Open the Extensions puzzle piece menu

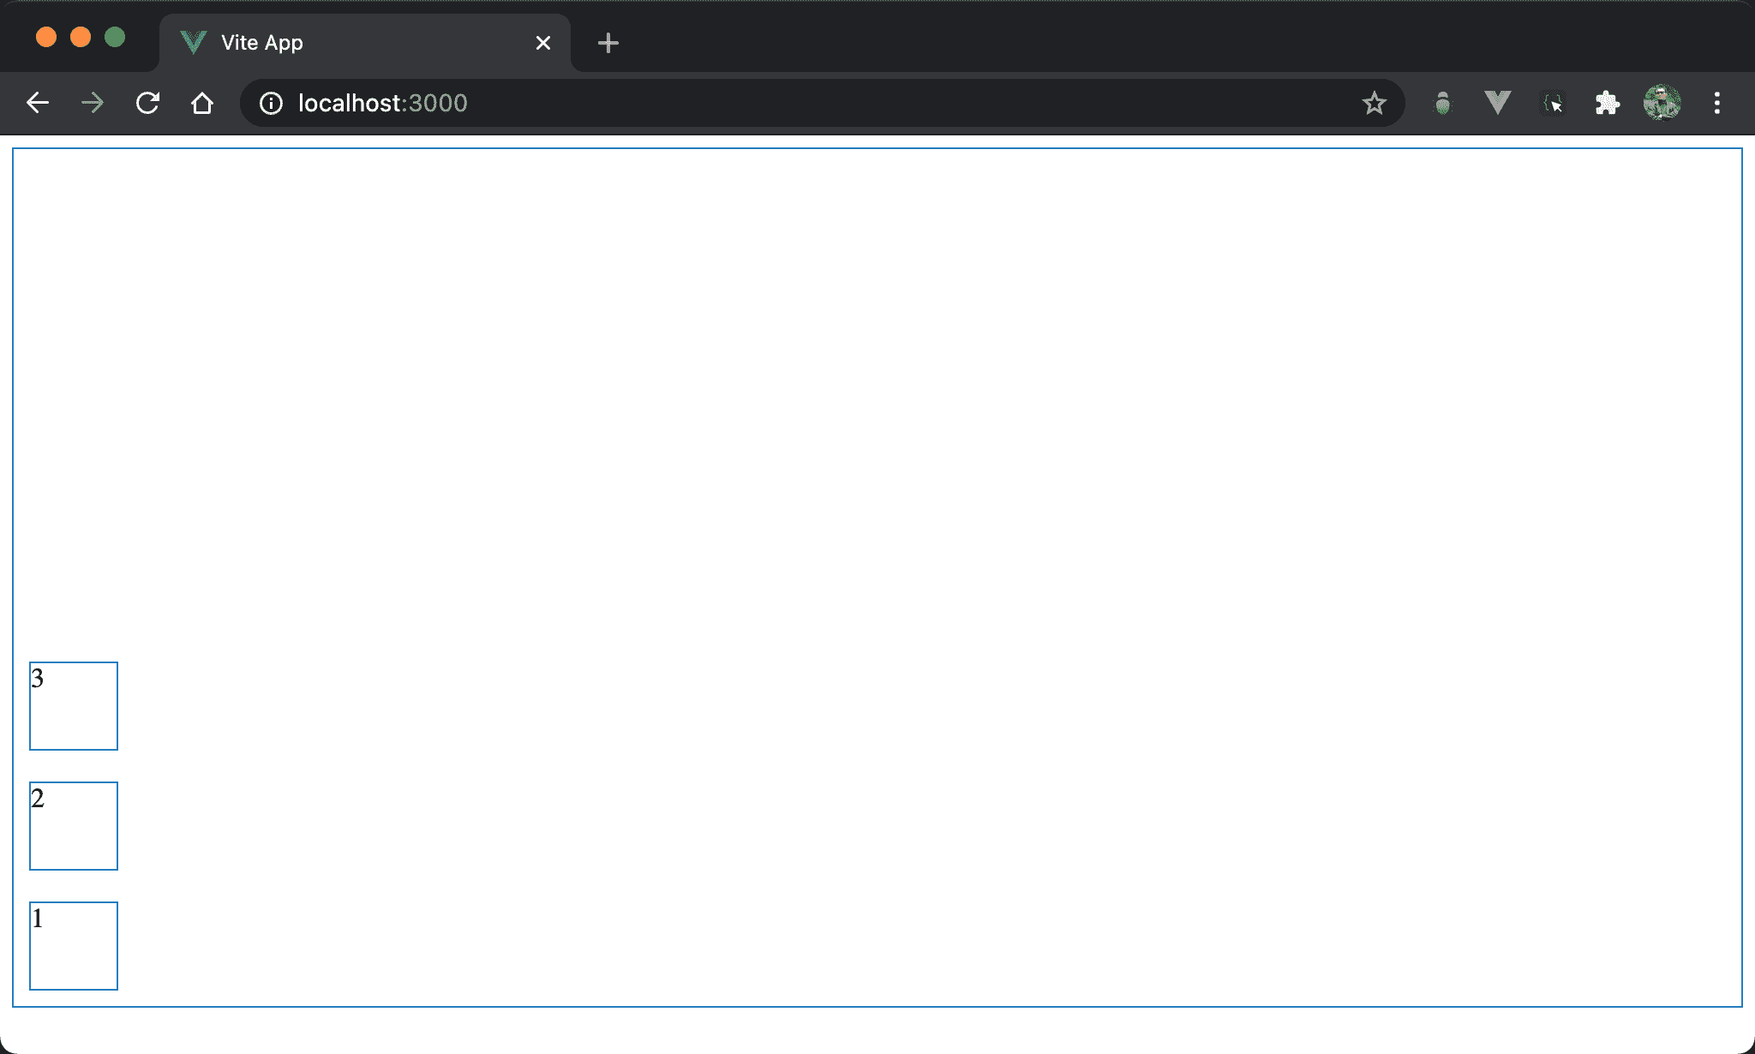(x=1607, y=103)
